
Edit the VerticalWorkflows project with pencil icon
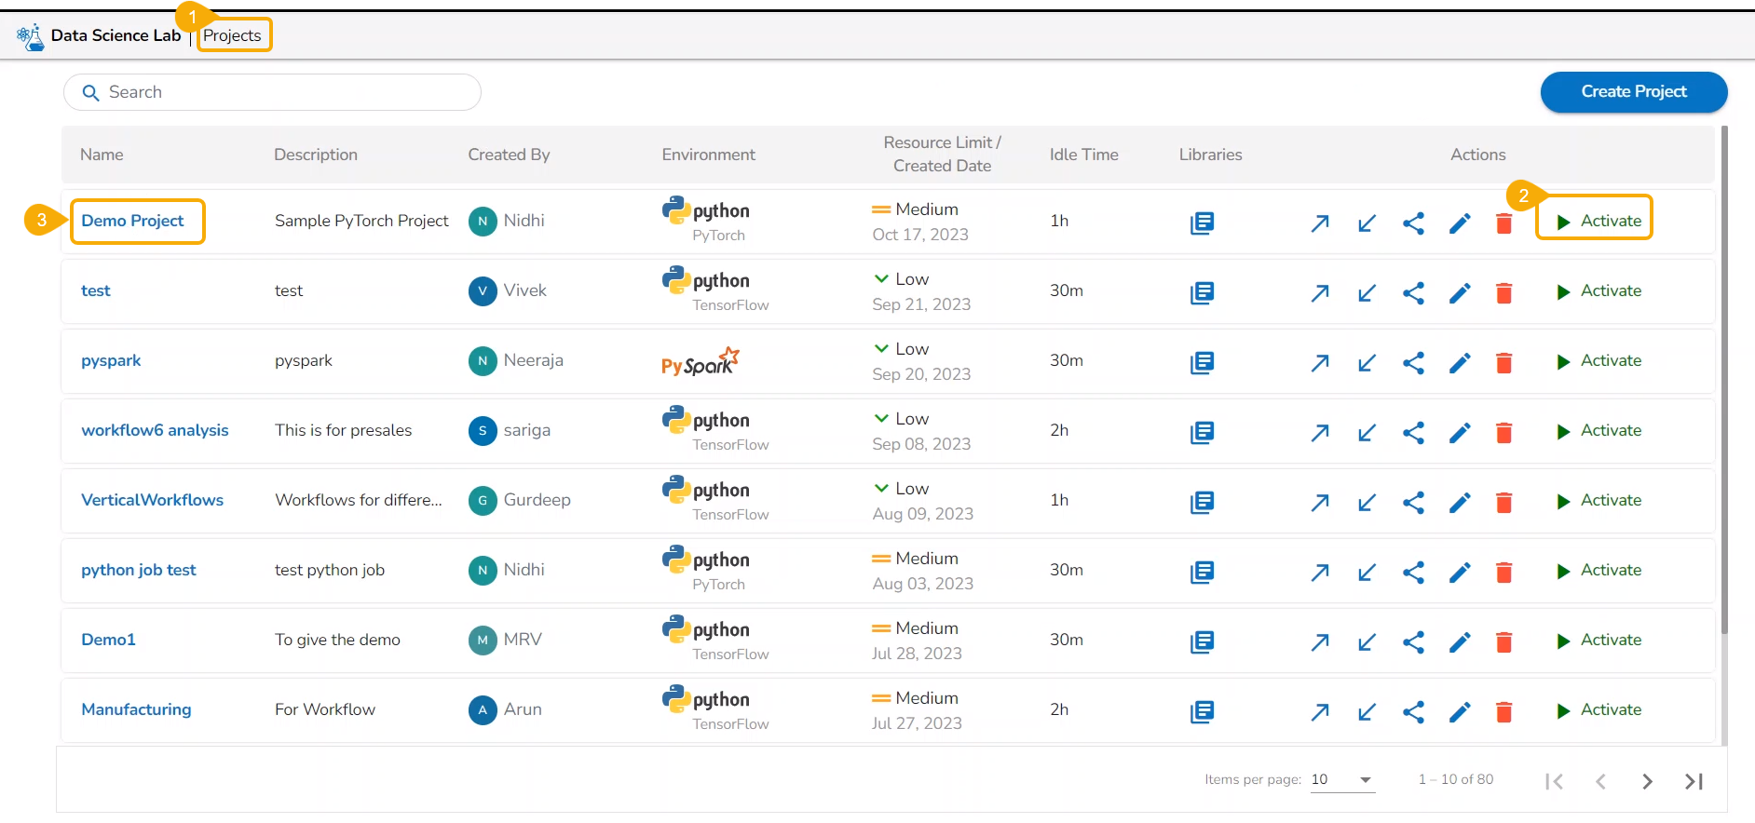coord(1460,503)
